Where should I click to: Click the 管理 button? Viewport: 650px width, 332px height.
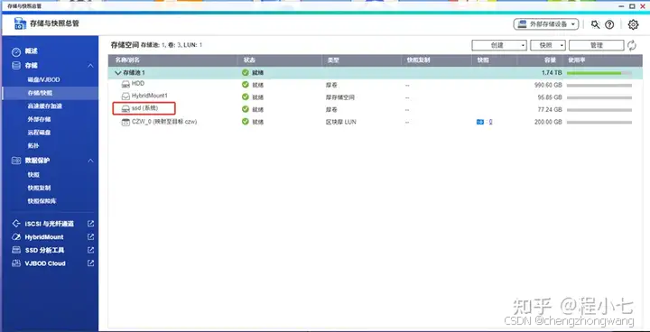coord(596,45)
